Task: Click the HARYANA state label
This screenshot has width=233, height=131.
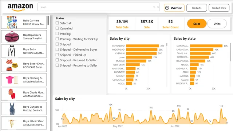Action: pyautogui.click(x=183, y=76)
